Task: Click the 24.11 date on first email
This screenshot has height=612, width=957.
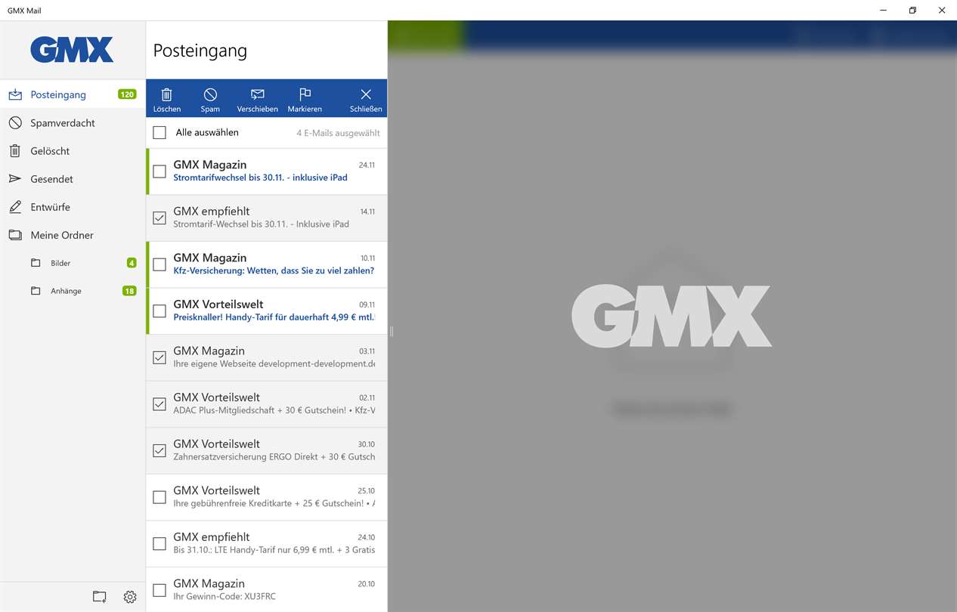Action: click(367, 165)
